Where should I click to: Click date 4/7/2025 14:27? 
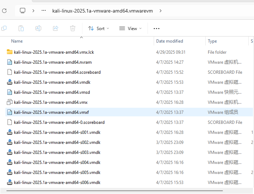click(x=170, y=62)
